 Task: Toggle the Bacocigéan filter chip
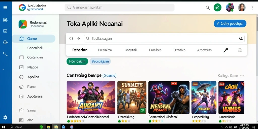pos(100,61)
